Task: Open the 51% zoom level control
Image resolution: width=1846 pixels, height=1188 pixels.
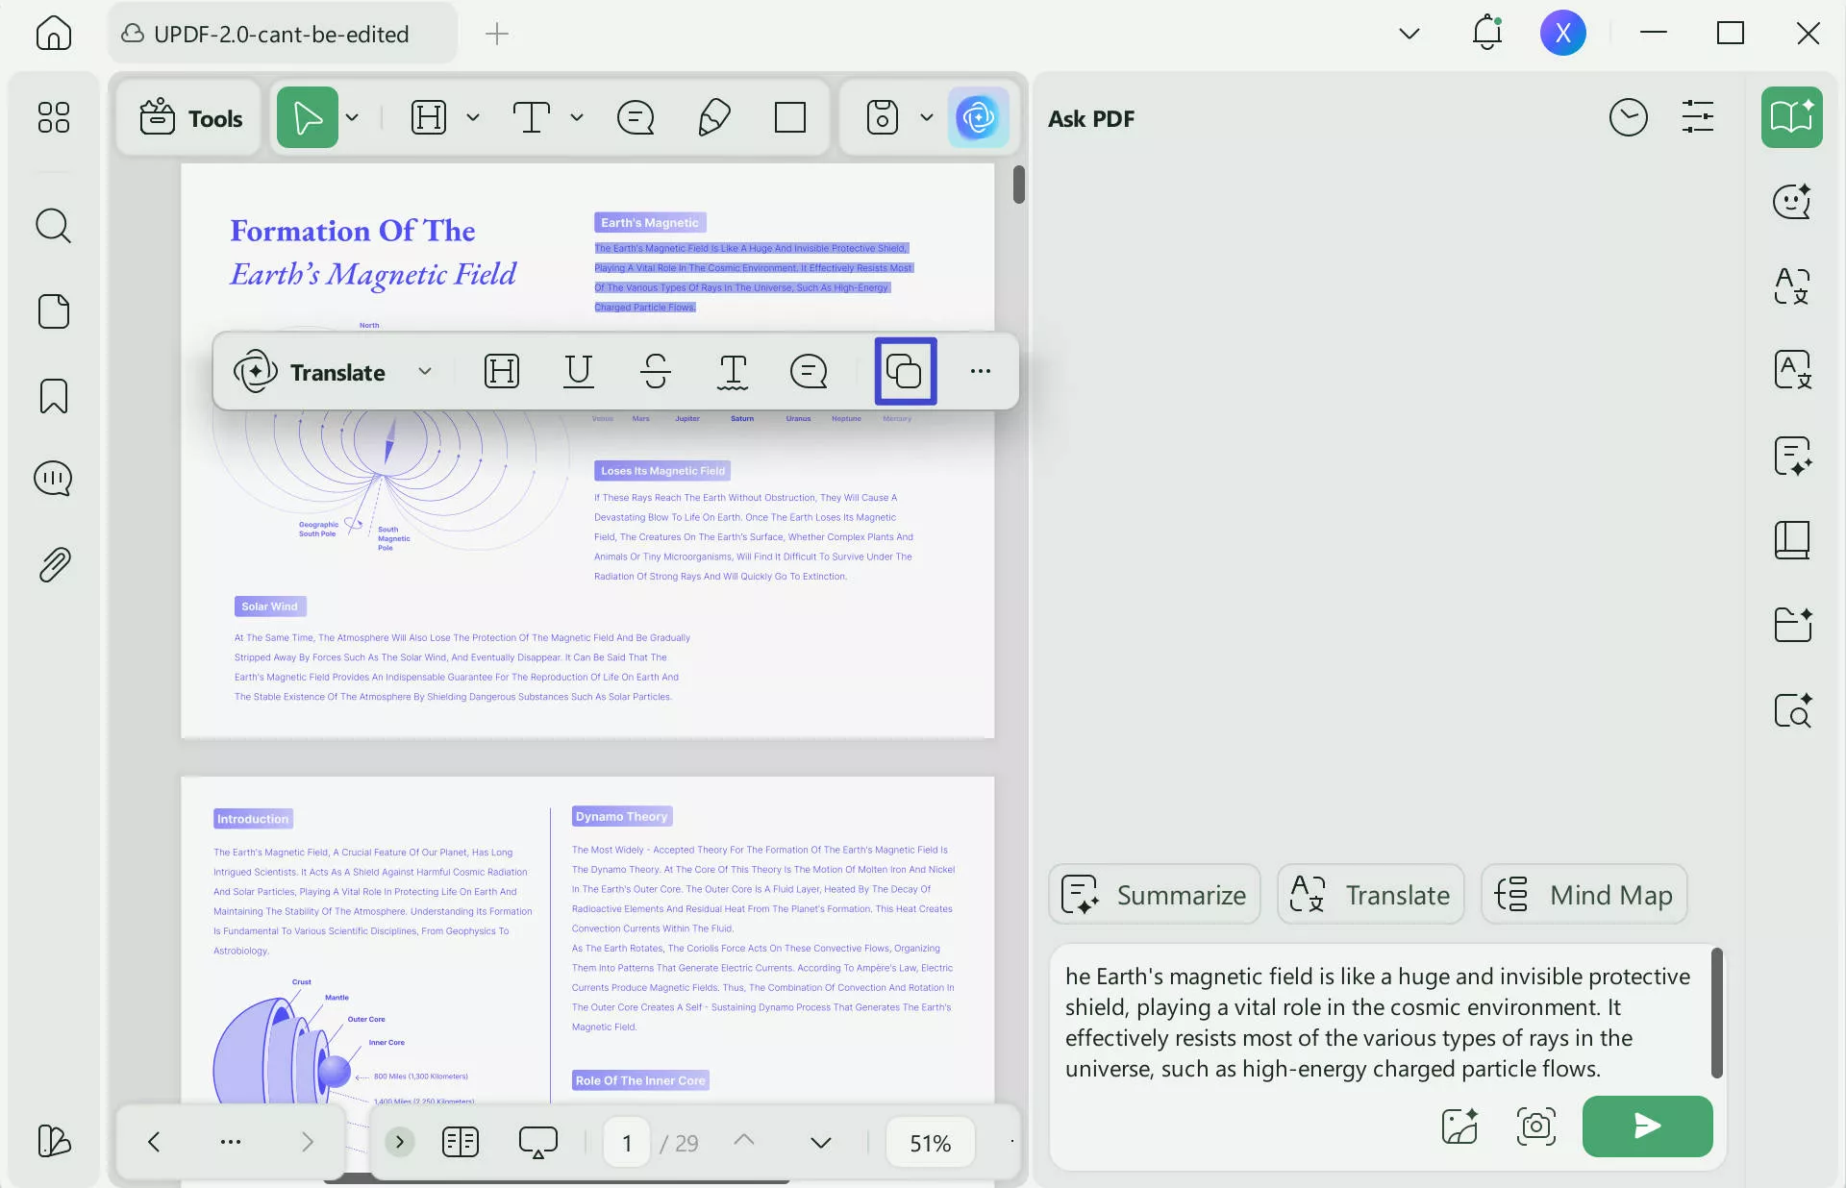Action: 929,1142
